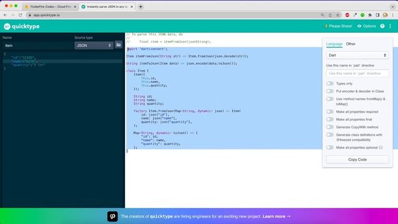The height and width of the screenshot is (224, 398).
Task: Click the info icon beside Make all properties optional
Action: point(381,147)
